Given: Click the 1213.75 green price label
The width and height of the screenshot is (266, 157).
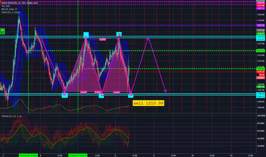Looking at the screenshot, I should 261,51.
